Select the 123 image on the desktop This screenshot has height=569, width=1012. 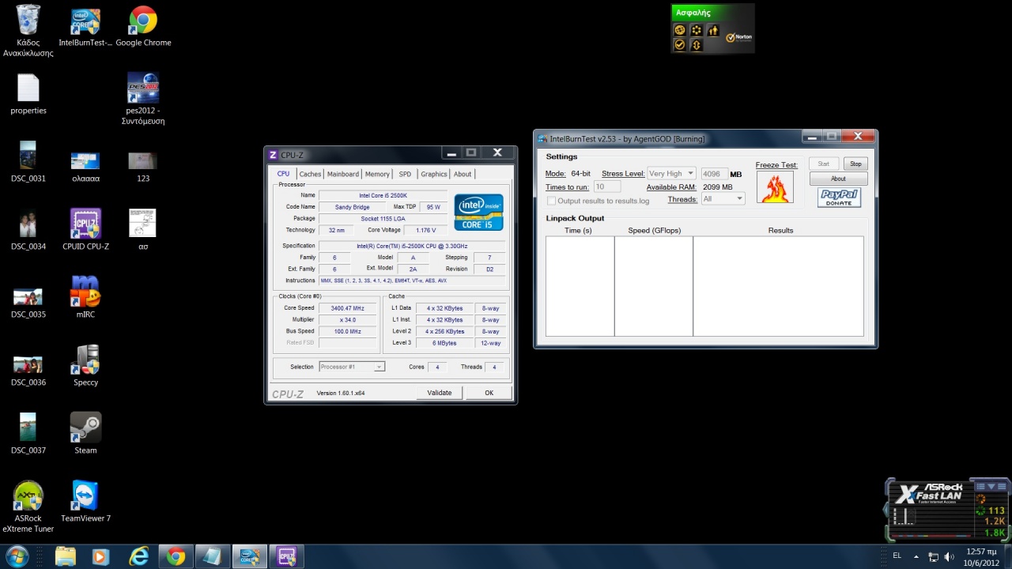click(143, 167)
